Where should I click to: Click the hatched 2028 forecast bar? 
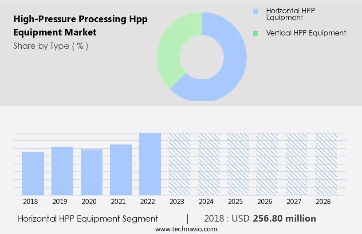pos(326,164)
